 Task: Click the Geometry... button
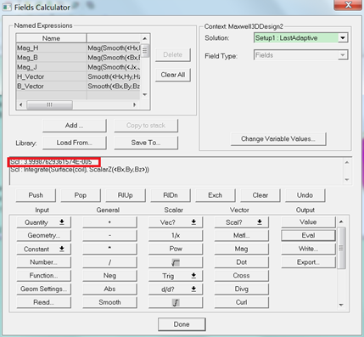click(x=44, y=235)
